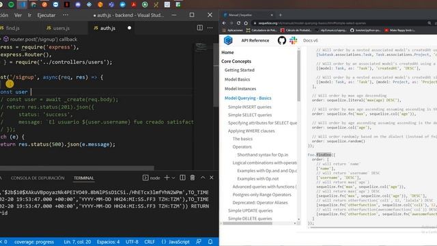The image size is (437, 246).
Task: Go to line via Lín. 7, col. 20
Action: pyautogui.click(x=77, y=242)
